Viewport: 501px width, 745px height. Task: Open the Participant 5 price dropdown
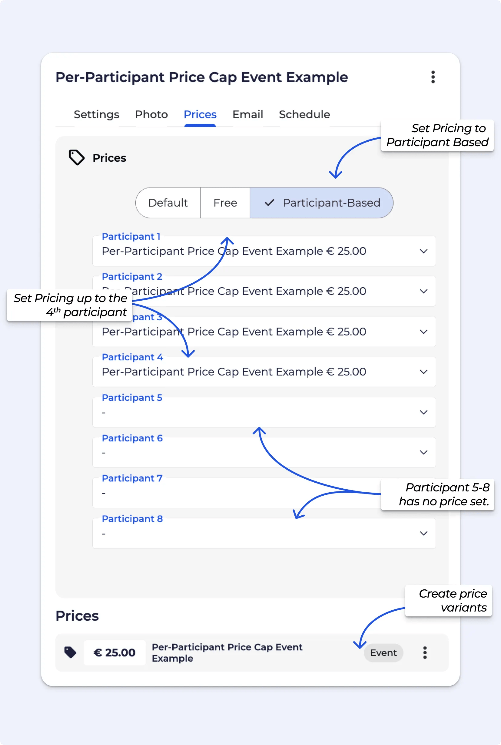(423, 412)
